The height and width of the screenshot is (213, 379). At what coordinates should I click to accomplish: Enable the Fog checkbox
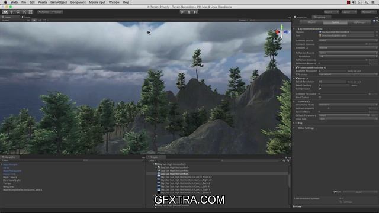[x=297, y=123]
